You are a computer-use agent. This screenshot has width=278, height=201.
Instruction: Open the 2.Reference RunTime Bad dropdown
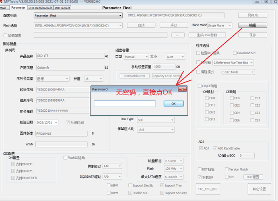(233, 63)
